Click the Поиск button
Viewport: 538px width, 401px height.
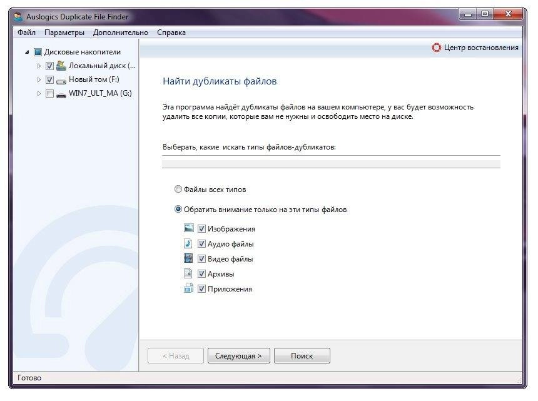(302, 356)
